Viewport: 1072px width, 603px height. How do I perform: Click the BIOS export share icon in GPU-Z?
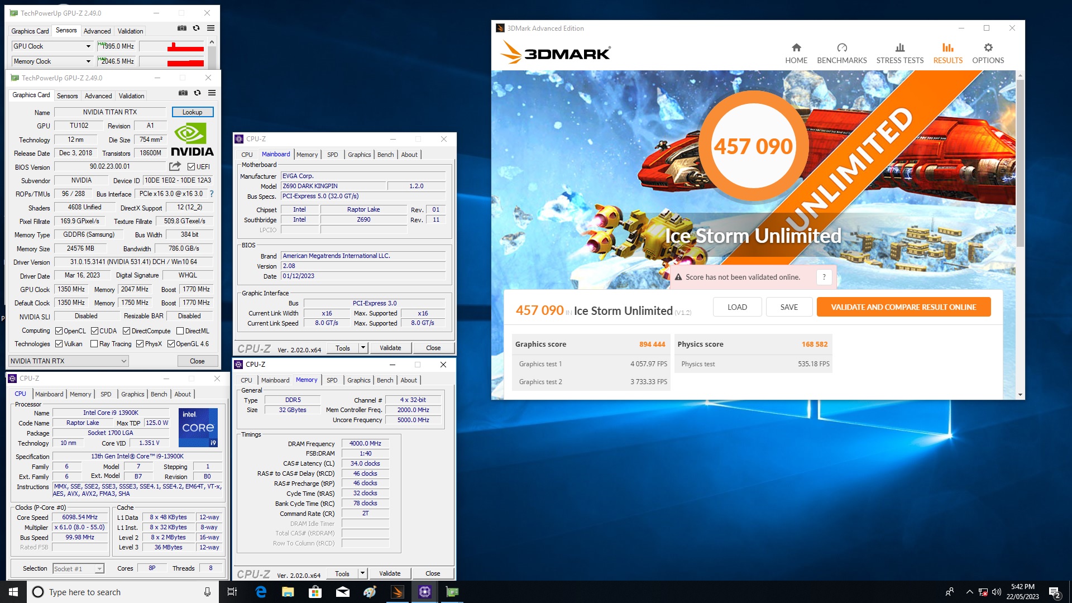point(175,166)
